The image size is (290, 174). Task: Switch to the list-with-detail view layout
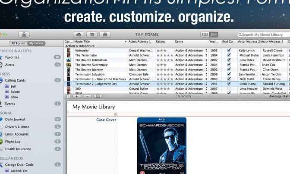(x=214, y=35)
